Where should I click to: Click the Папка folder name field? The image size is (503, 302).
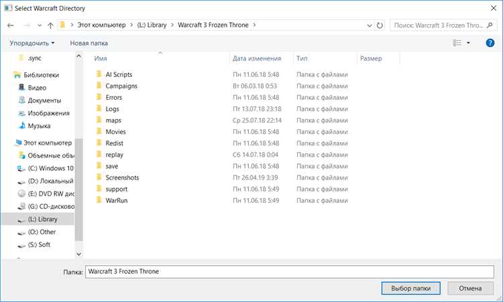click(x=289, y=272)
